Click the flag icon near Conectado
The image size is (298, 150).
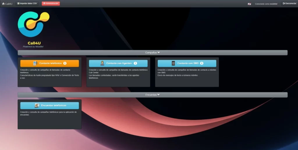[249, 4]
